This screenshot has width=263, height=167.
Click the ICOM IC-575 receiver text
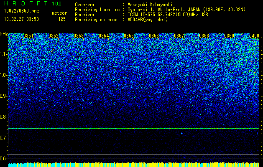point(168,15)
